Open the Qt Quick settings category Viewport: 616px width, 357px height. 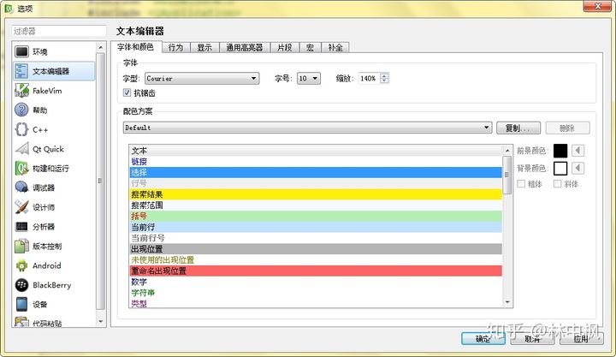[x=48, y=149]
